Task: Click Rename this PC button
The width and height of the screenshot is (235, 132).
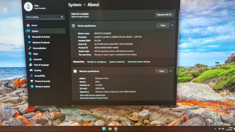Action: (164, 15)
